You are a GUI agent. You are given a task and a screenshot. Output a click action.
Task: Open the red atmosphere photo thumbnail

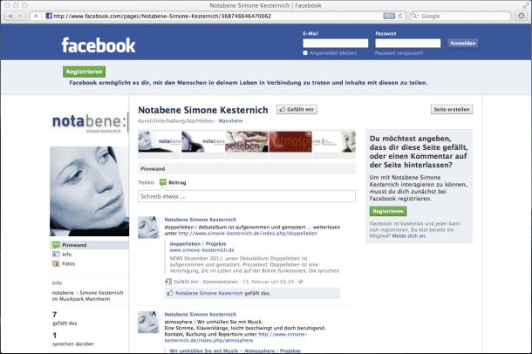coord(290,141)
